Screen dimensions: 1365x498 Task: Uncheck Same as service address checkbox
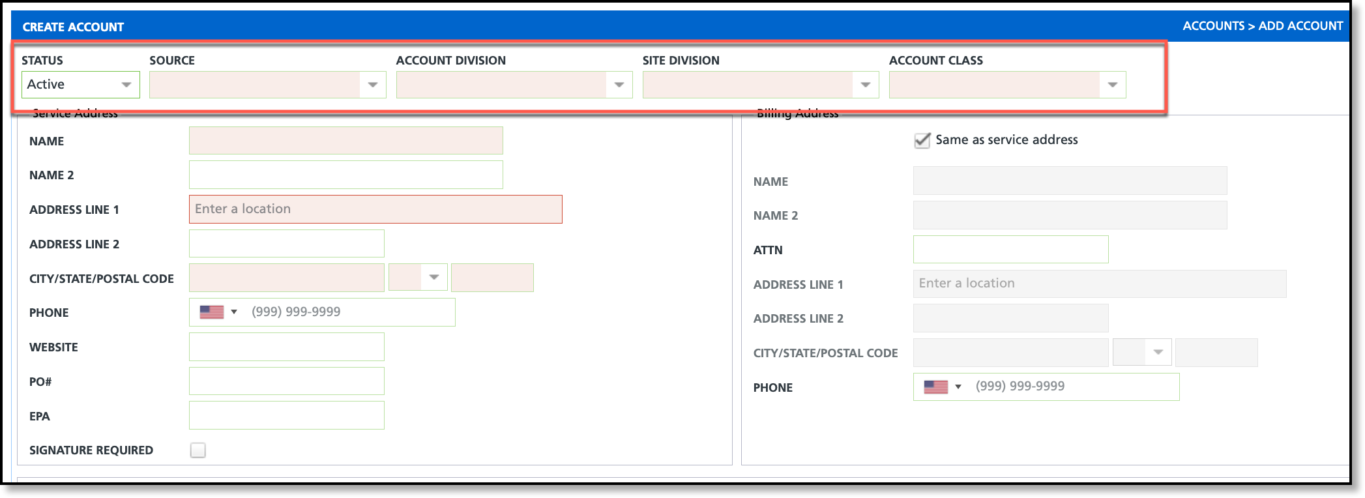pyautogui.click(x=922, y=140)
